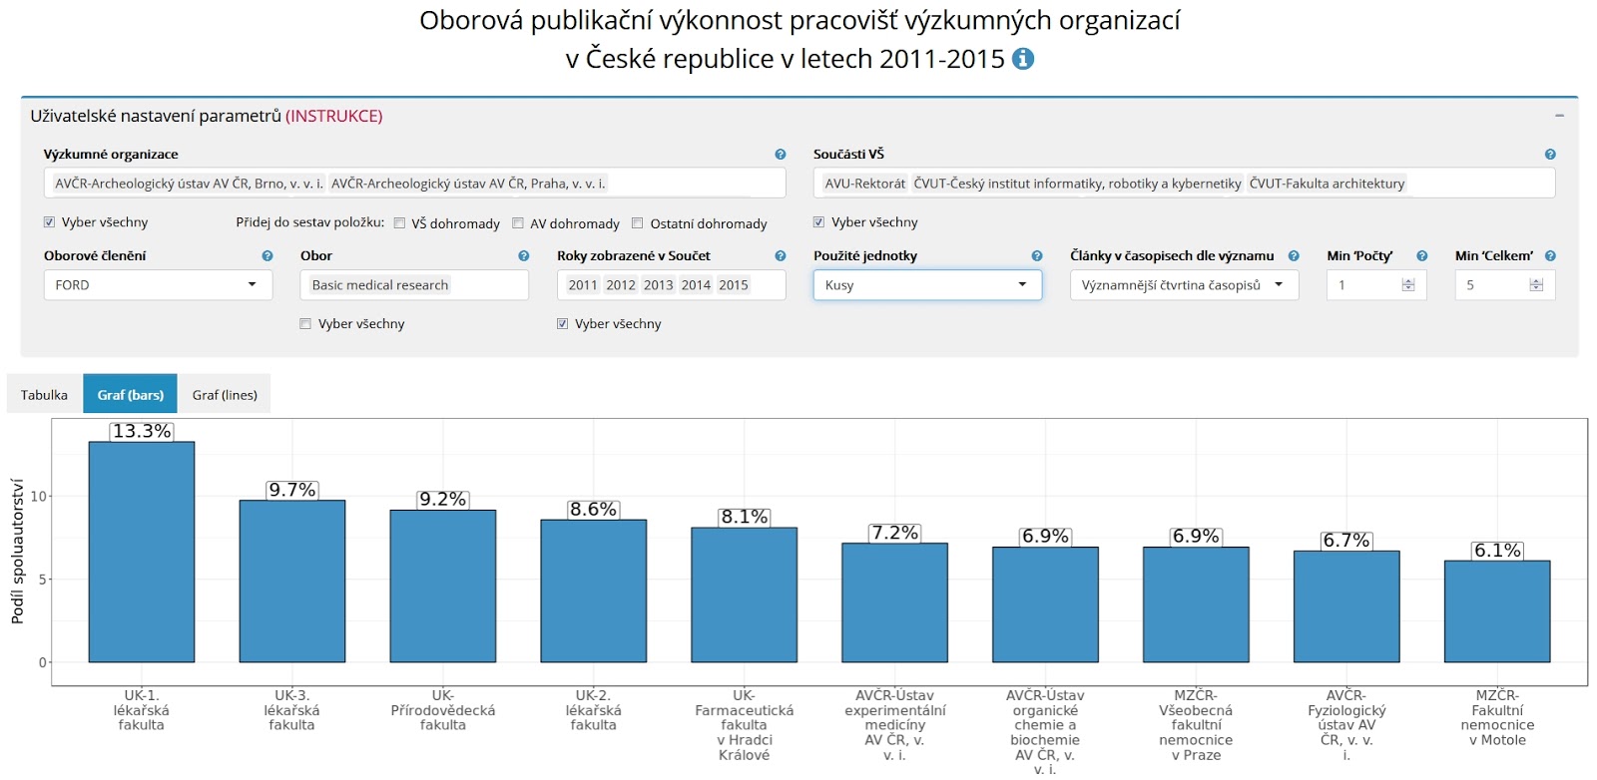The image size is (1597, 780).
Task: Click help icon next to Použité jednotky
Action: click(1037, 256)
